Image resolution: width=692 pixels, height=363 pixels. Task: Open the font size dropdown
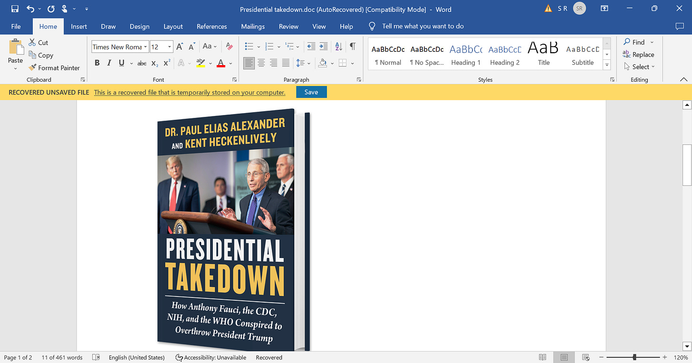coord(170,47)
